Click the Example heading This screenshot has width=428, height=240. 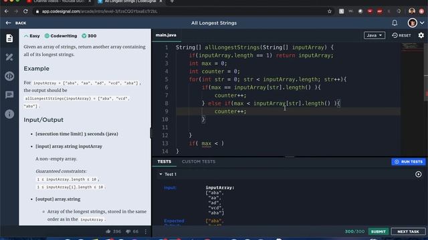36,69
